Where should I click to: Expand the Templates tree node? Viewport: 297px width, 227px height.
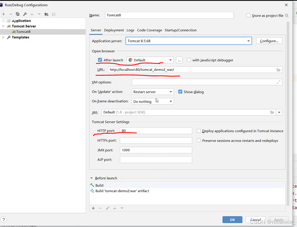point(3,37)
